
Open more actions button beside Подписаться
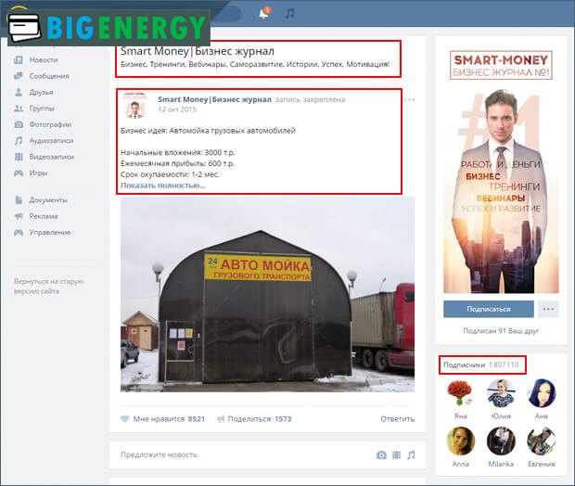point(549,309)
